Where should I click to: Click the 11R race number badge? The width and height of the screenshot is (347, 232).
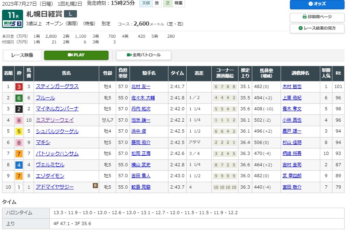point(12,15)
